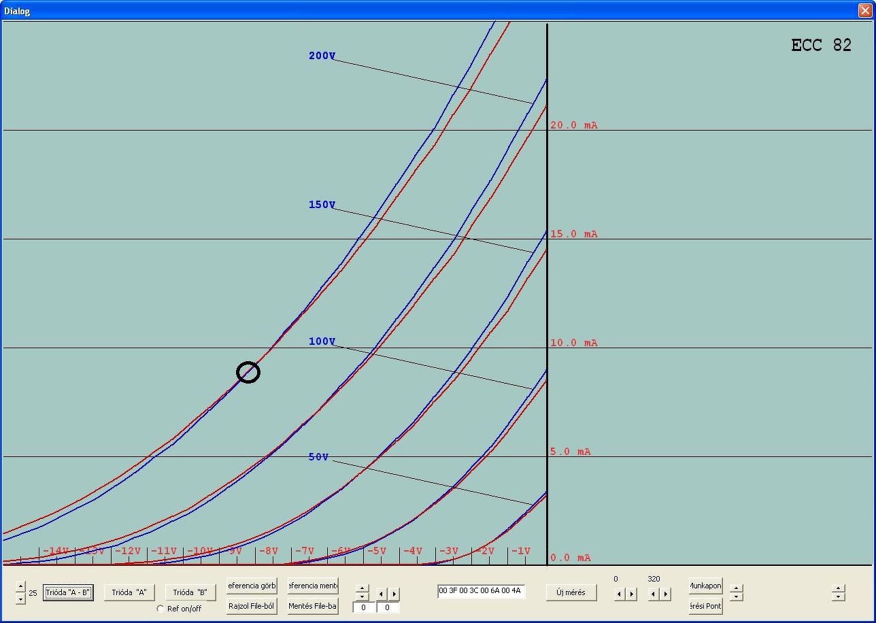Click the Mérési Pont button

(706, 606)
